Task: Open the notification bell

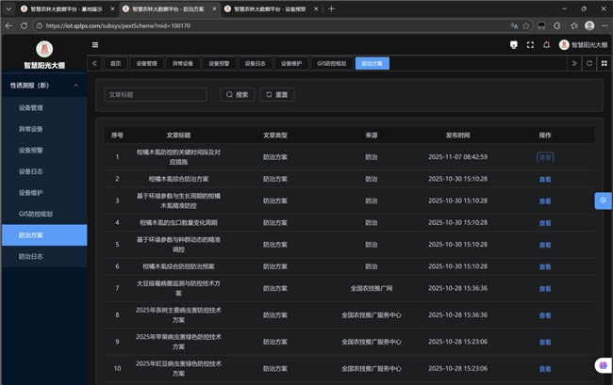Action: (546, 44)
